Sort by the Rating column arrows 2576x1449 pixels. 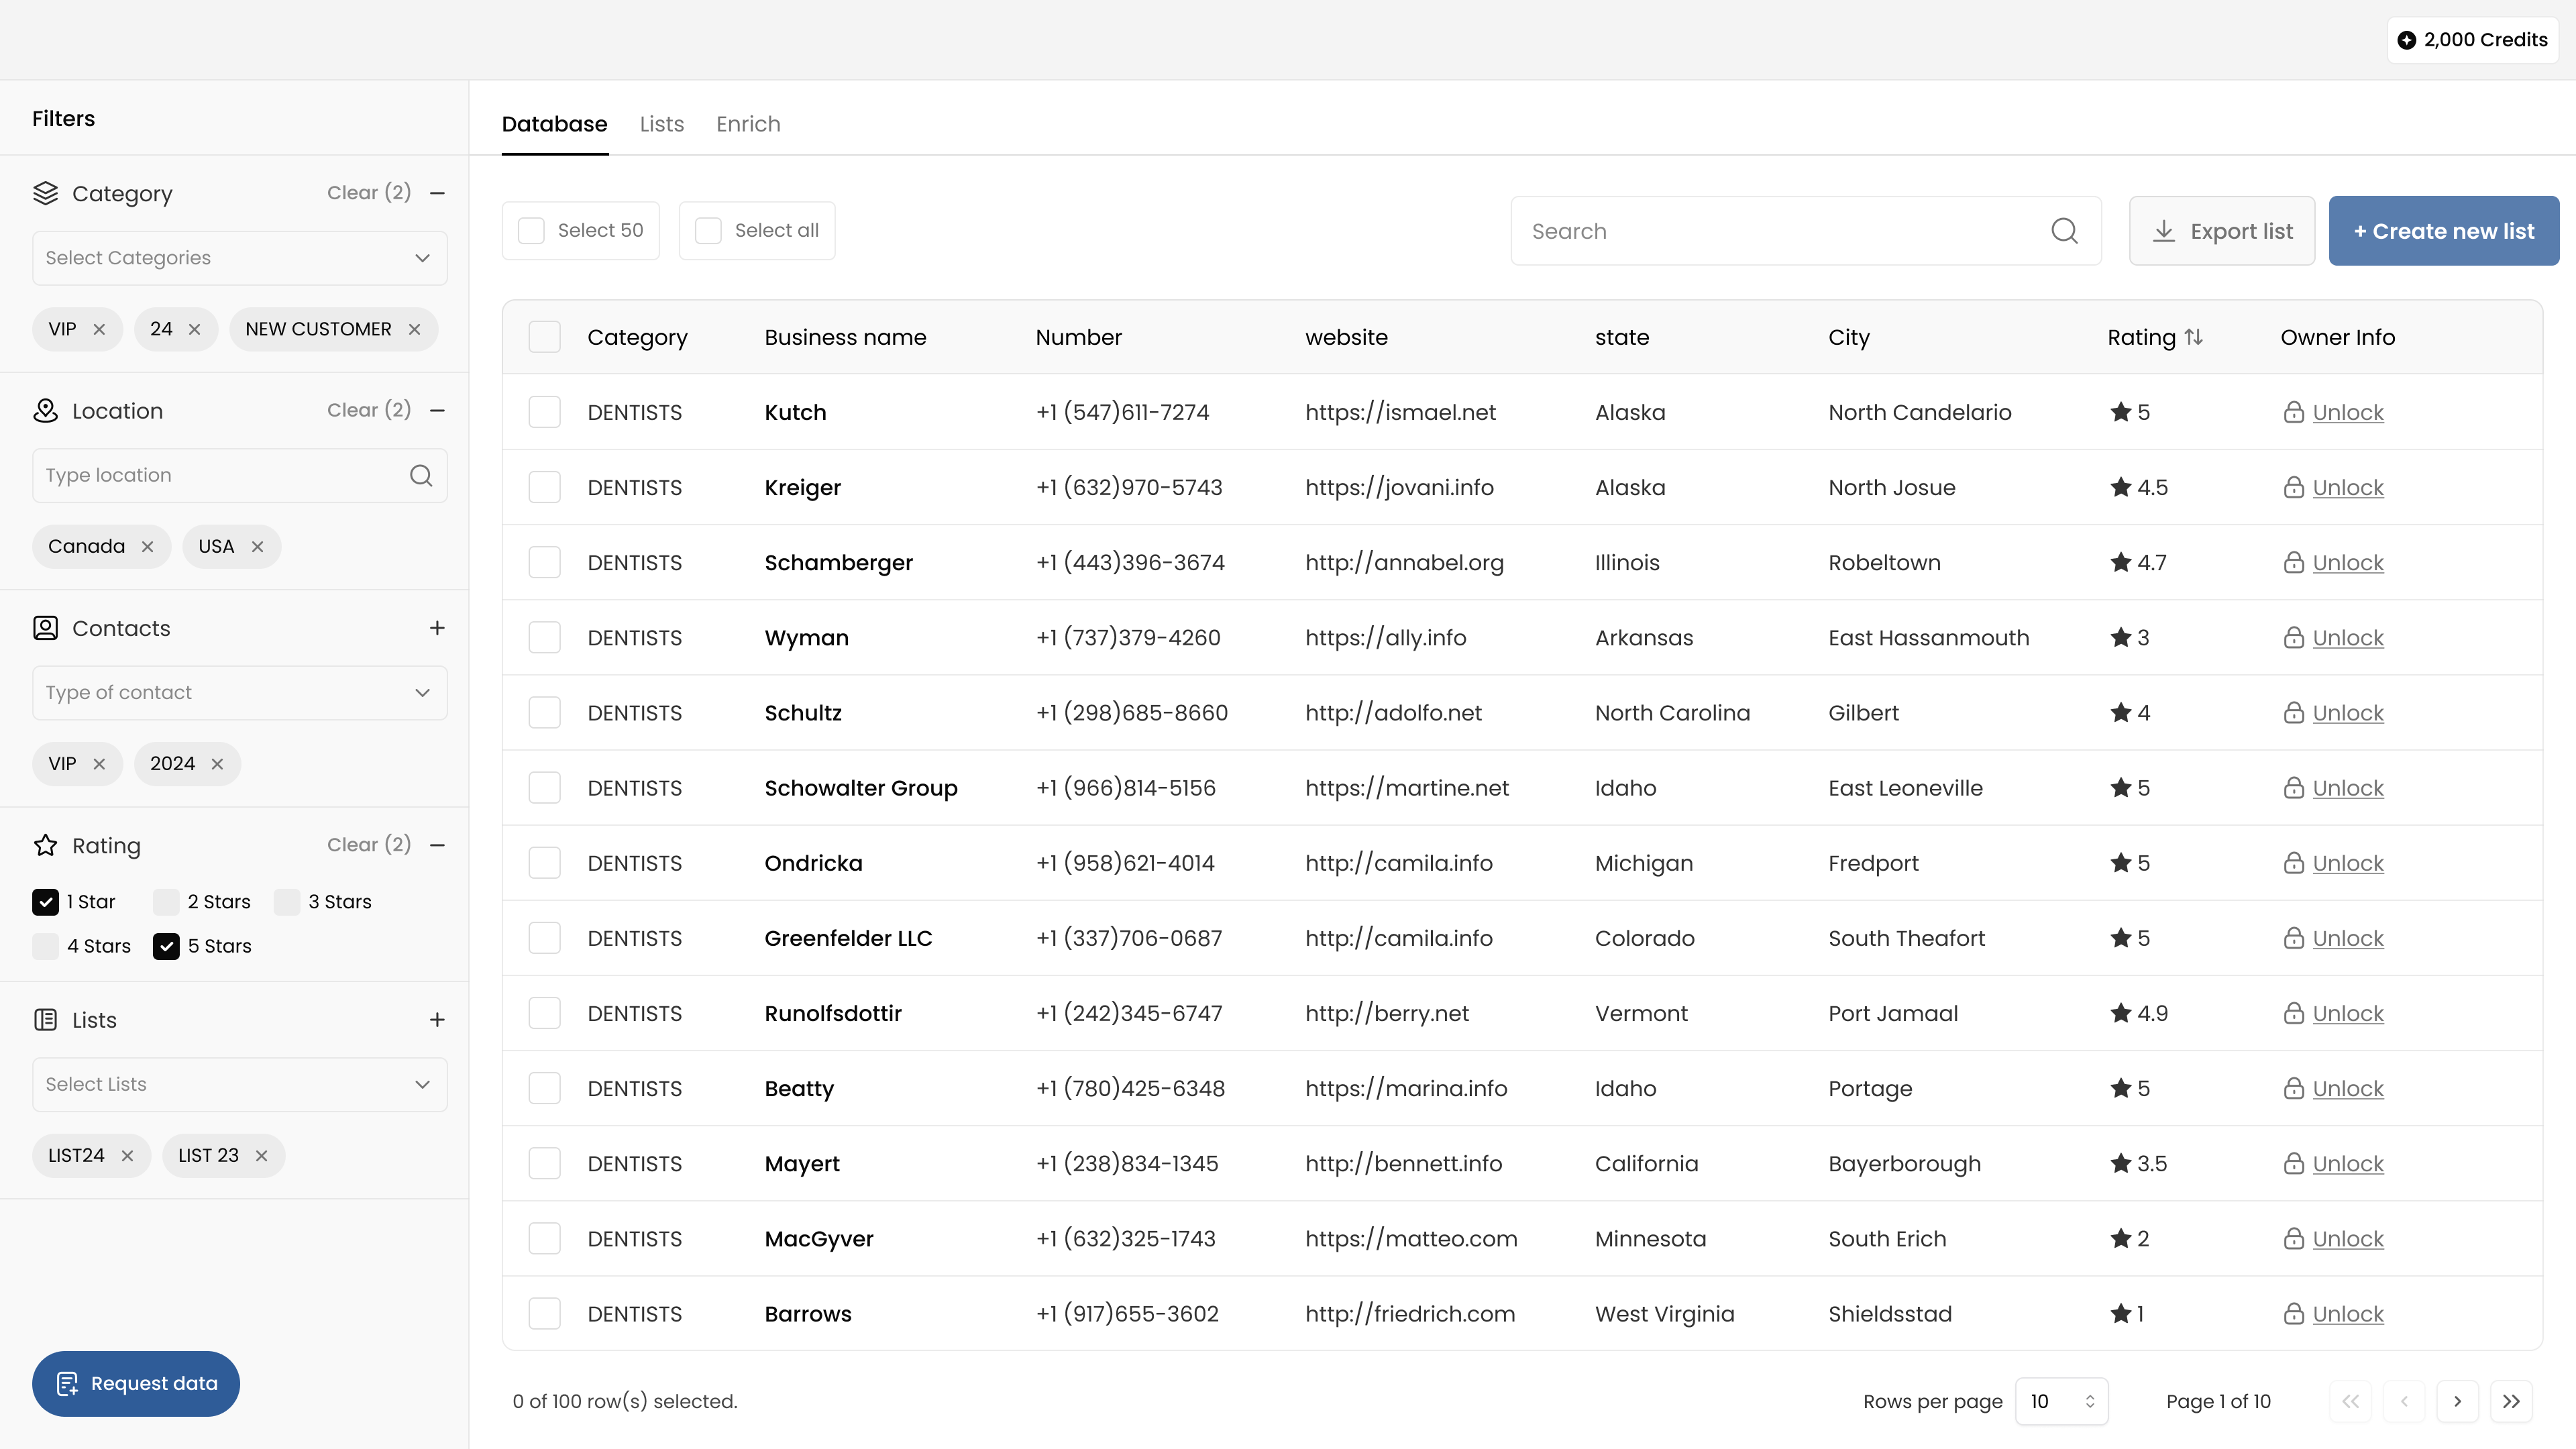click(2193, 337)
